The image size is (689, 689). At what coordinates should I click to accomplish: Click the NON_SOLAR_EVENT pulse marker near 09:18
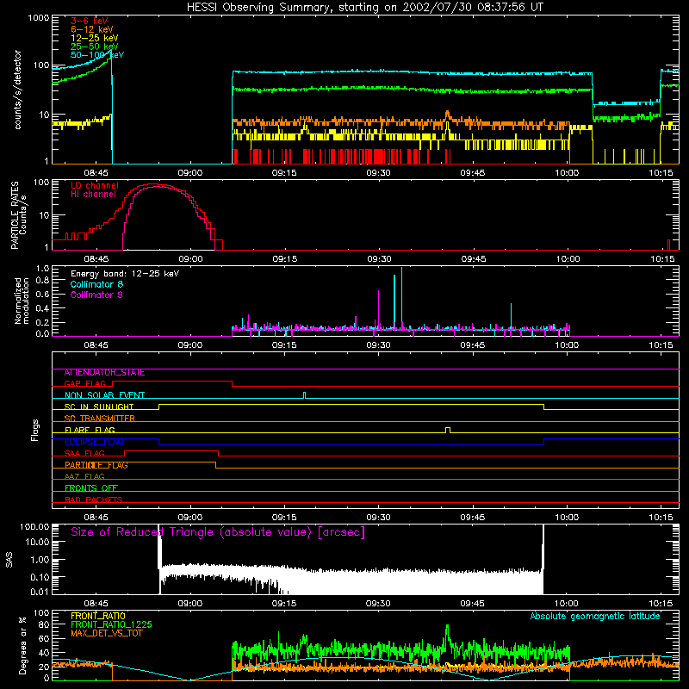coord(305,395)
